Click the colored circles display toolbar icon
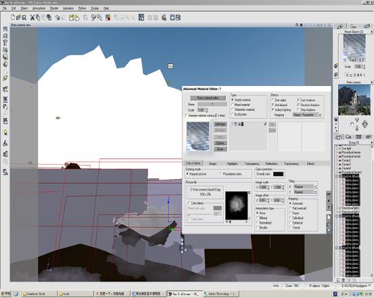This screenshot has width=374, height=298. 108,18
